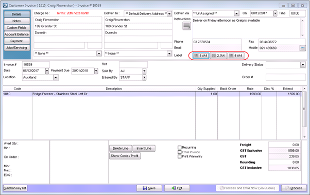Exit the invoice window
The image size is (310, 195).
pyautogui.click(x=177, y=188)
